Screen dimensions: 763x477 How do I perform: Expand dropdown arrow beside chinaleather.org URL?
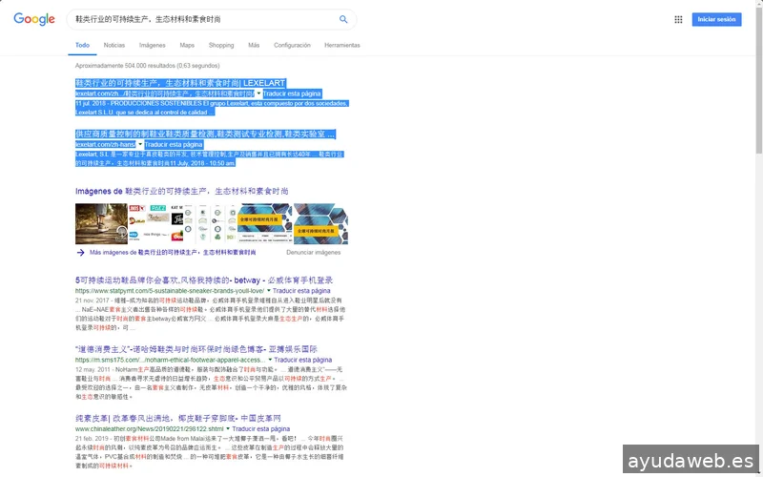pyautogui.click(x=229, y=429)
